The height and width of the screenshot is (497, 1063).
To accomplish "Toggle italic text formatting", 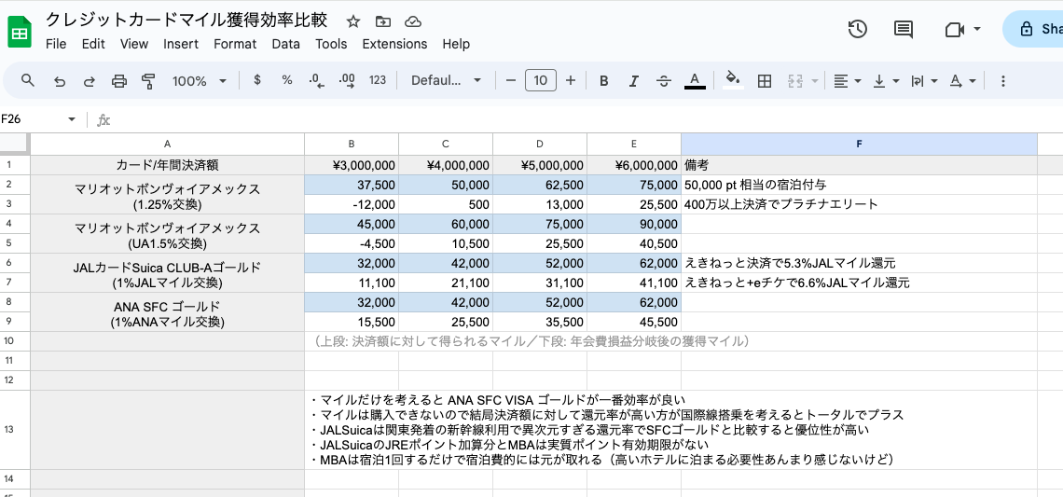I will coord(633,81).
